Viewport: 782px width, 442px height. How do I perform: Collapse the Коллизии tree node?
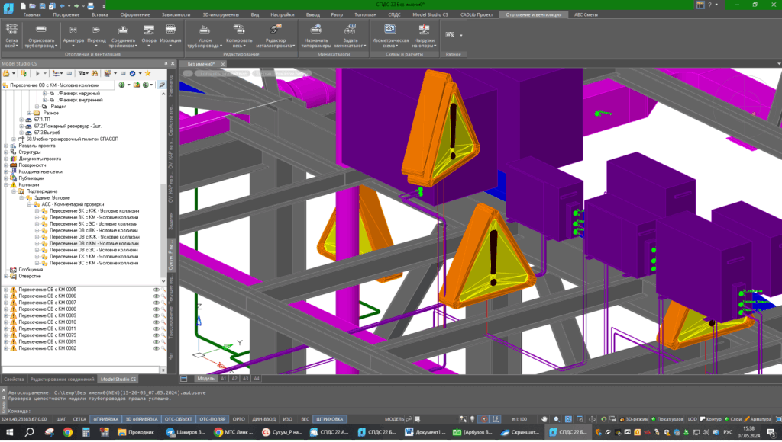[x=6, y=184]
